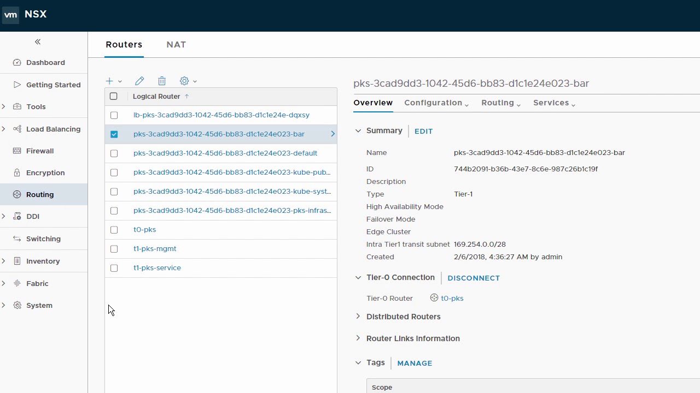Open Switching in the left navigation
This screenshot has height=393, width=700.
click(43, 239)
